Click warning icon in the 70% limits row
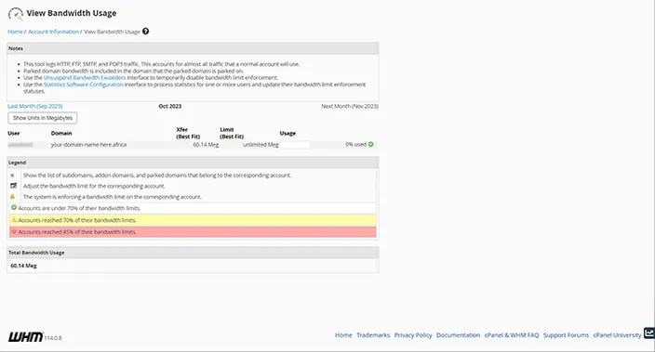The height and width of the screenshot is (352, 655). pyautogui.click(x=14, y=220)
